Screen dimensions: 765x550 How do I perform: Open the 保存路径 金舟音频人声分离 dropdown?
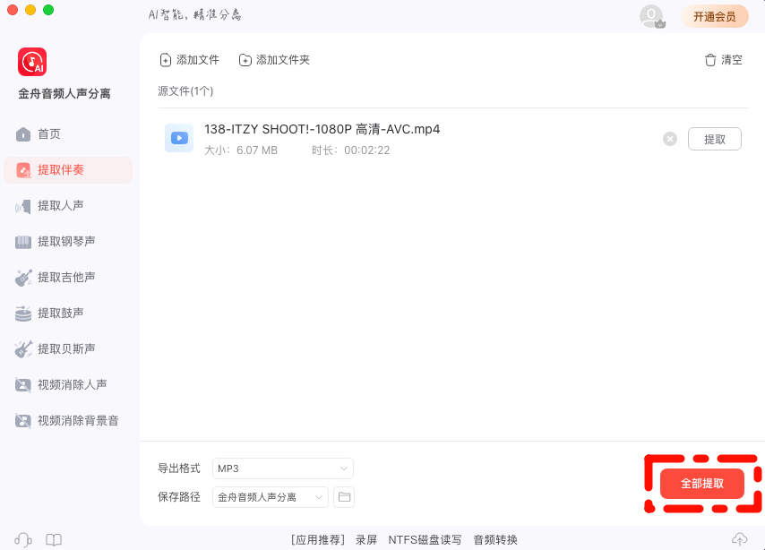[271, 497]
